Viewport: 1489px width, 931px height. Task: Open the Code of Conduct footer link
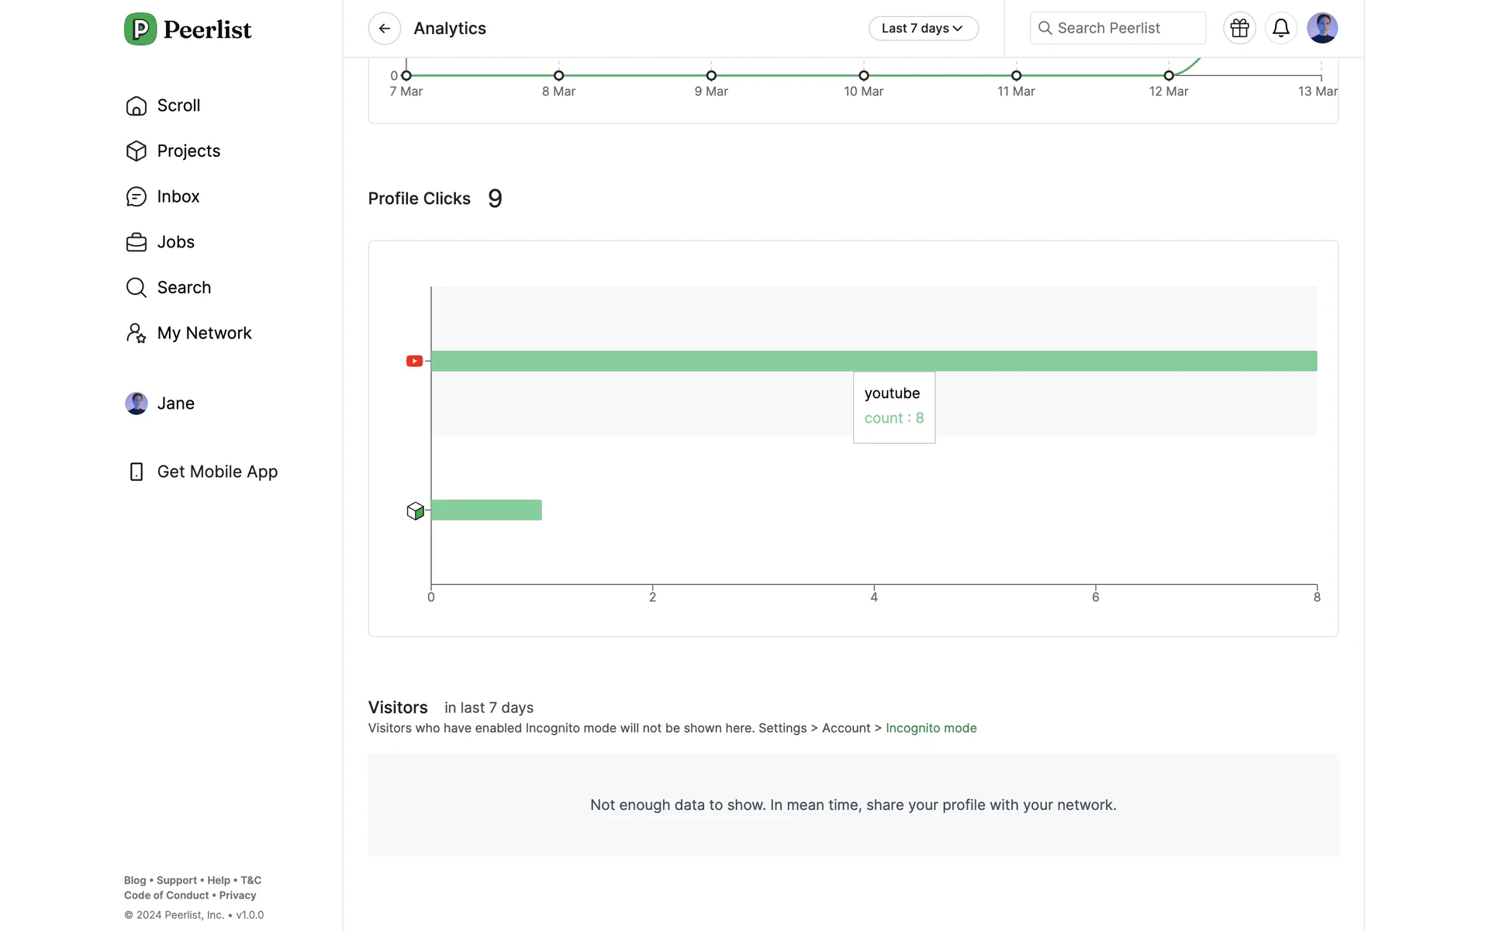click(167, 895)
